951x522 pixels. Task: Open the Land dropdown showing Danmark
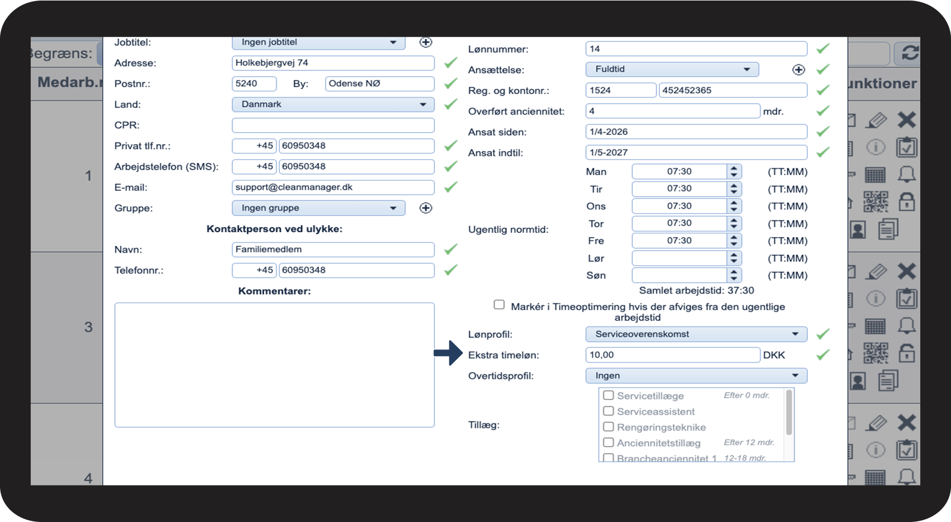click(333, 104)
